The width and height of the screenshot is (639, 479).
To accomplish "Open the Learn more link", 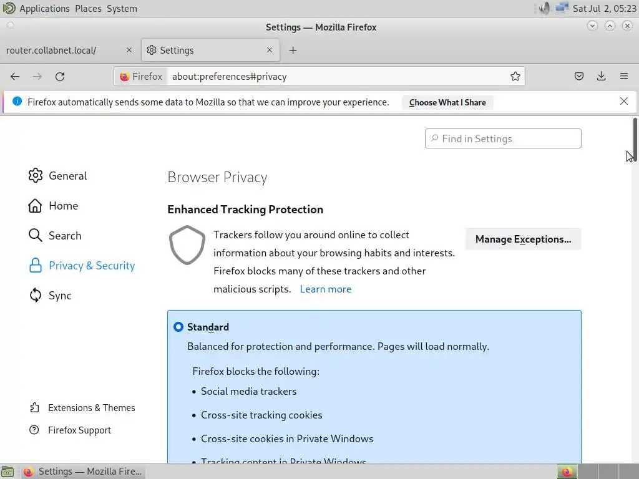I will [326, 289].
